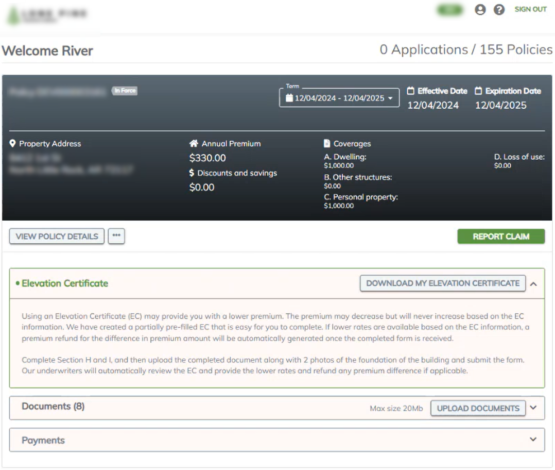
Task: Open the user profile icon
Action: (480, 10)
